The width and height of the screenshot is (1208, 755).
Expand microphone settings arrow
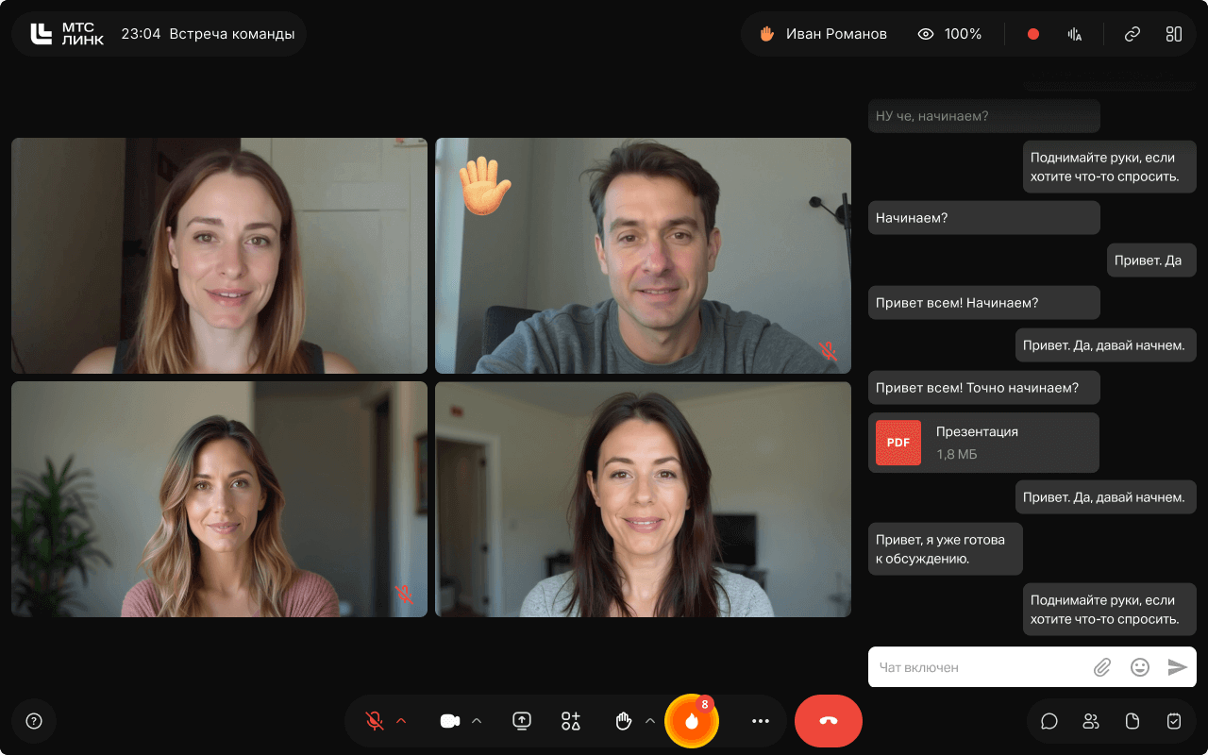[401, 721]
